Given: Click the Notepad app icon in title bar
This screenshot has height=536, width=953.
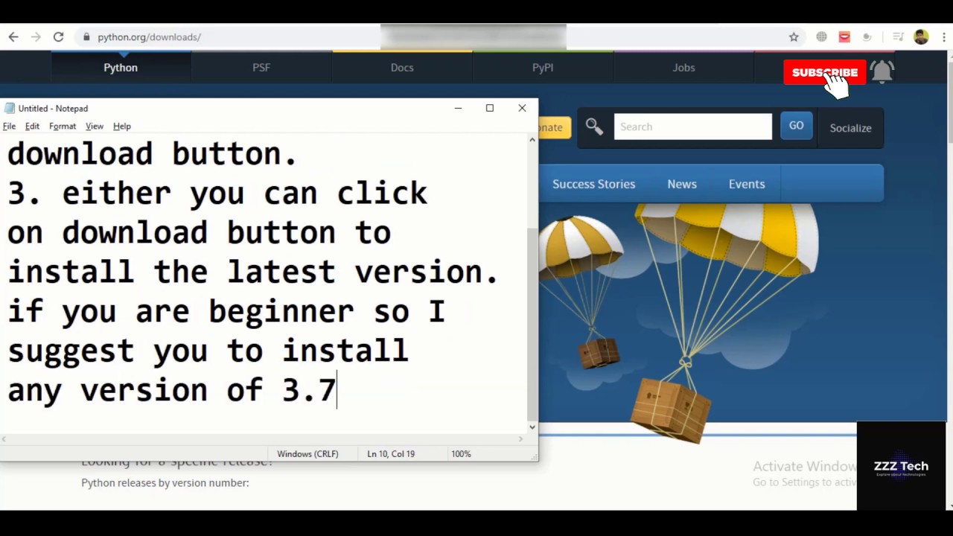Looking at the screenshot, I should 10,109.
